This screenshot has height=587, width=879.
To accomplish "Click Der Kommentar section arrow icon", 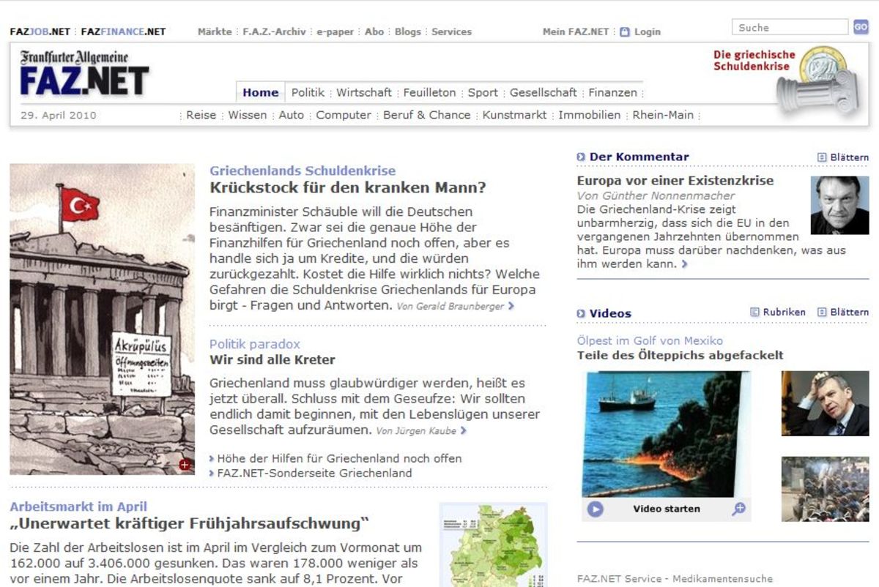I will 581,157.
